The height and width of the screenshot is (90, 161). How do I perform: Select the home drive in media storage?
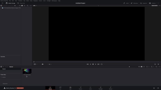(x=11, y=8)
